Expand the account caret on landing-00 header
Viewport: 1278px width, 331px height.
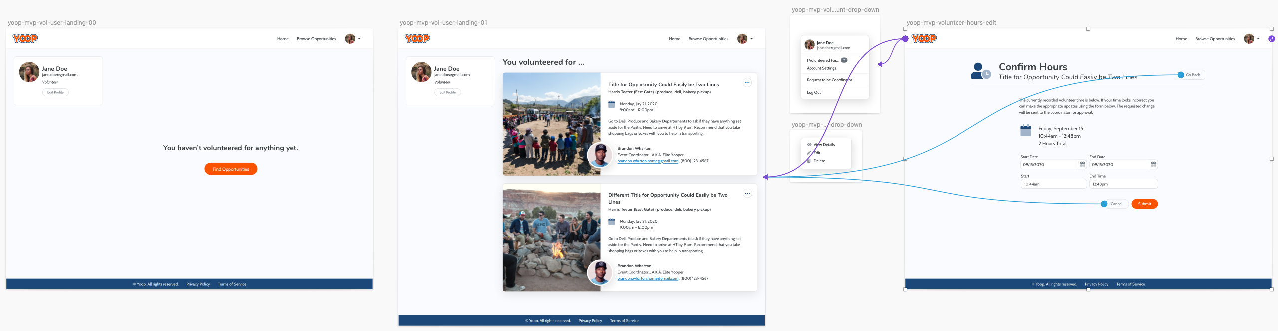coord(359,39)
